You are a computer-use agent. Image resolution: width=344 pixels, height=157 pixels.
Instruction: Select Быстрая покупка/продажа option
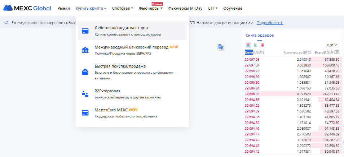tap(132, 72)
